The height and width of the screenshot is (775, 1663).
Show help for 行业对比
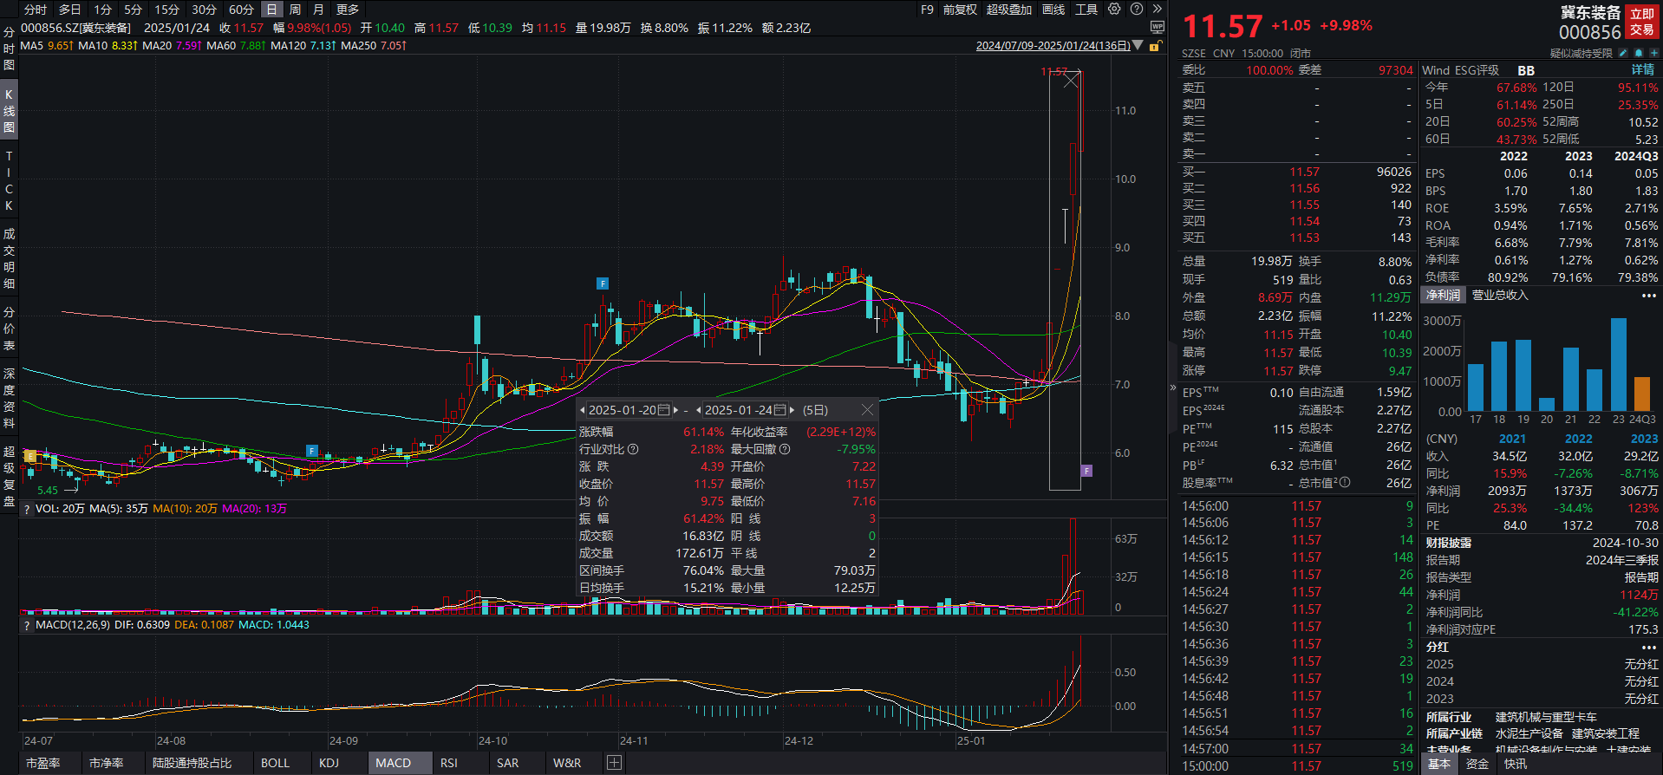[633, 449]
